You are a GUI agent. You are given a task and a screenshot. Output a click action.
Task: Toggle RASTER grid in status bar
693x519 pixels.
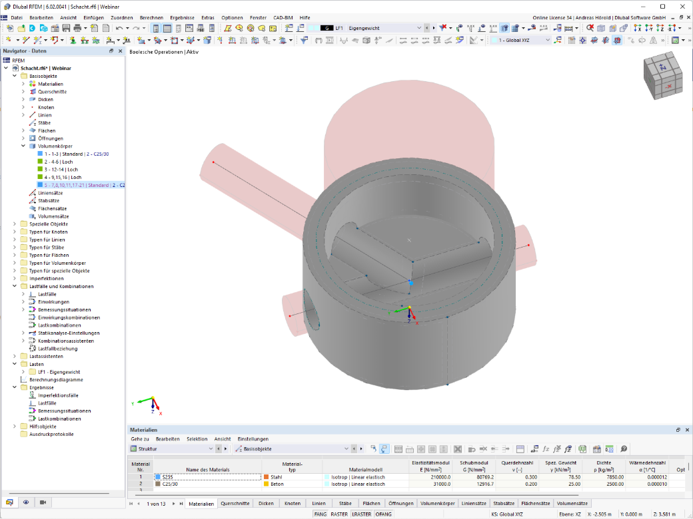click(339, 514)
